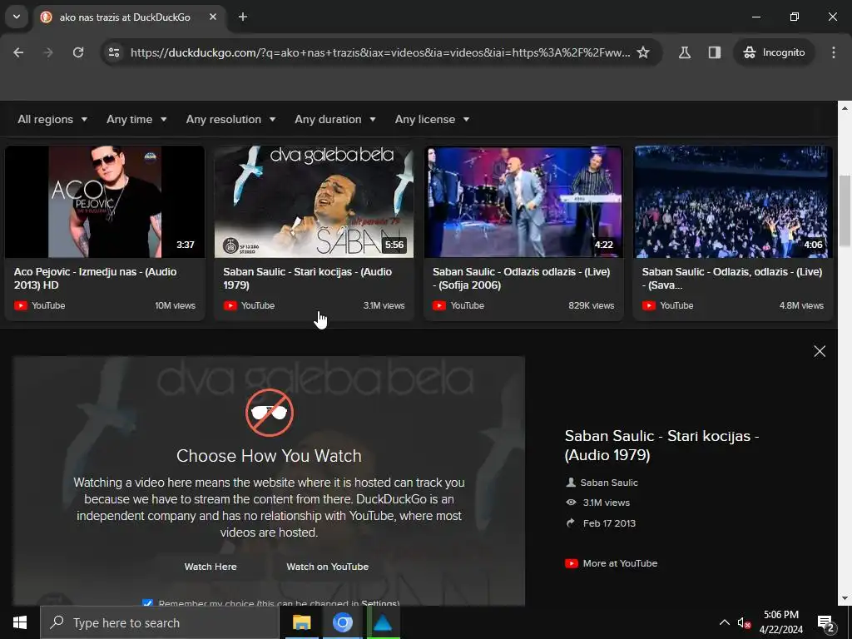Image resolution: width=852 pixels, height=639 pixels.
Task: Open the notification center icon
Action: point(826,622)
